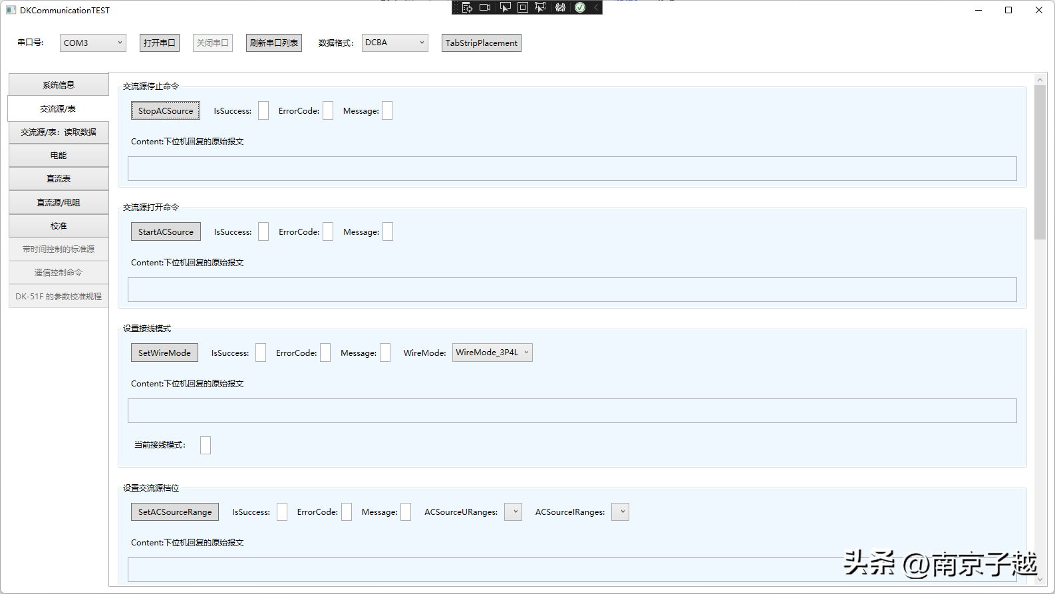Go to the 直流表 tab
This screenshot has width=1055, height=594.
tap(59, 179)
